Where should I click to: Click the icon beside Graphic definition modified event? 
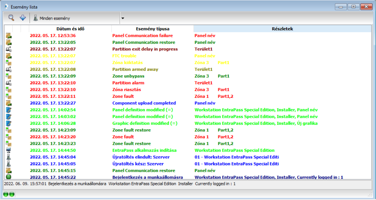(8, 123)
